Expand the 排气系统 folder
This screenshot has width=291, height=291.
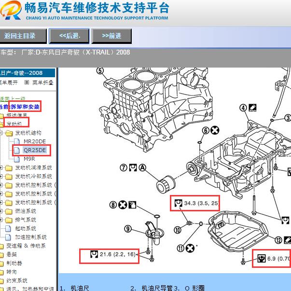pos(1,220)
